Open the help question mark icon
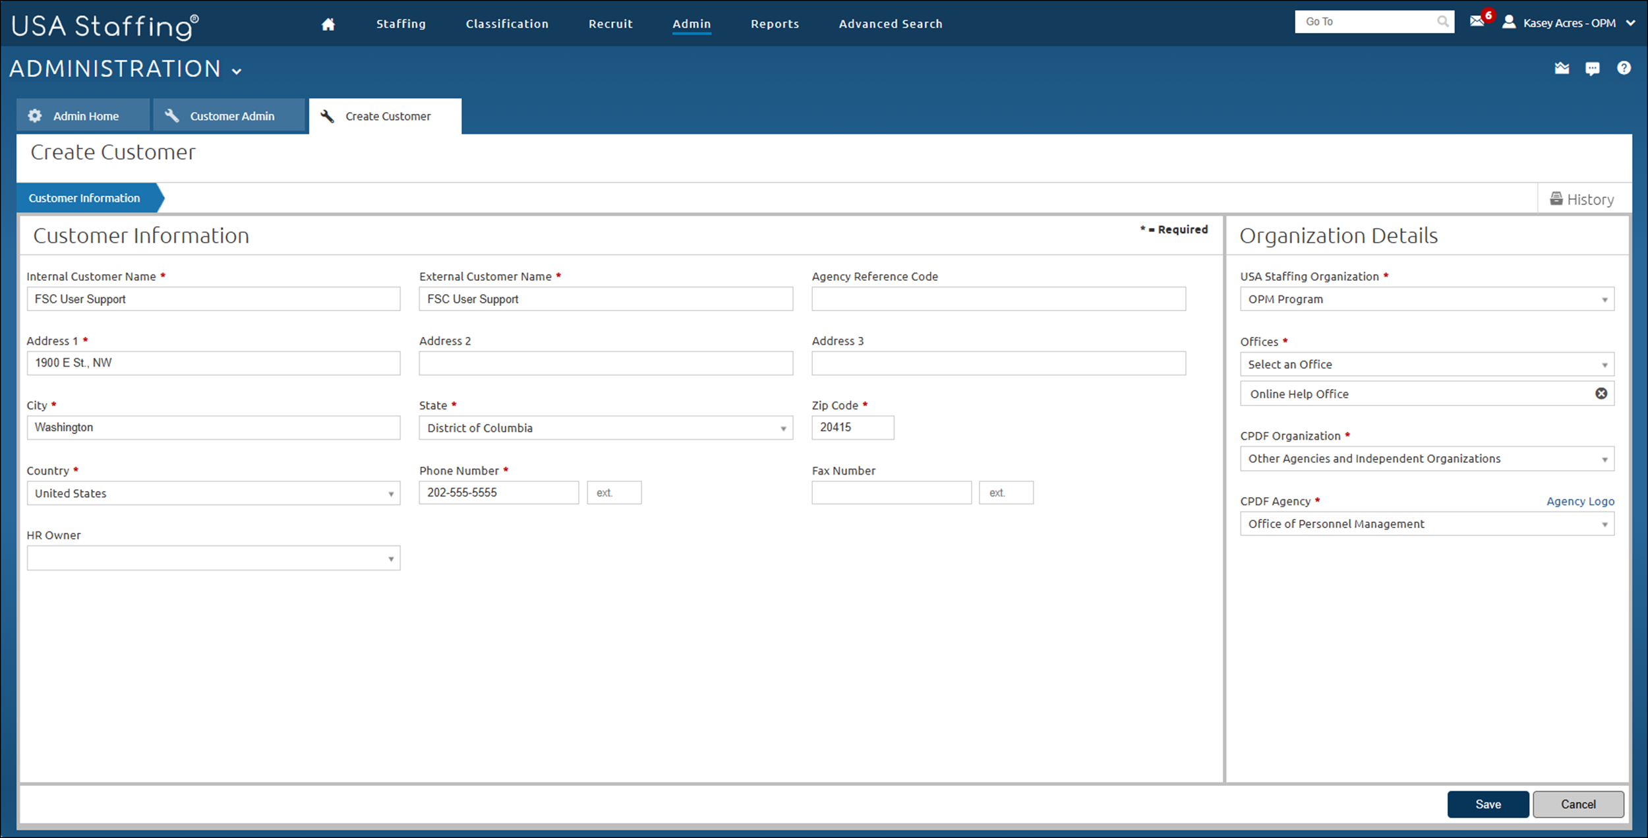 point(1624,68)
